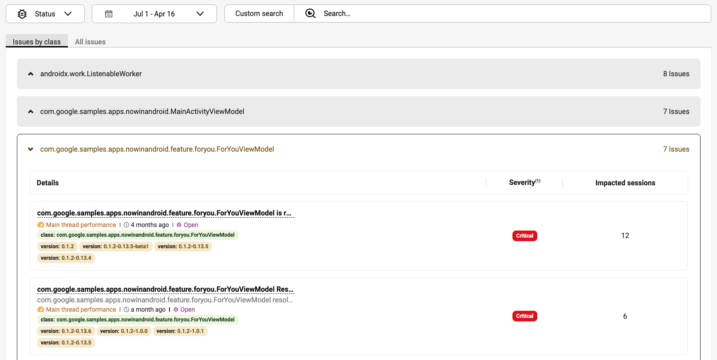717x360 pixels.
Task: Open the Status dropdown arrow
Action: [68, 14]
